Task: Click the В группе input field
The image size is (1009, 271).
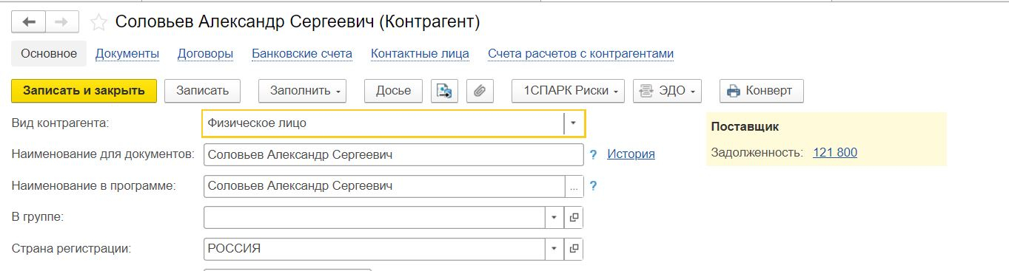Action: 375,218
